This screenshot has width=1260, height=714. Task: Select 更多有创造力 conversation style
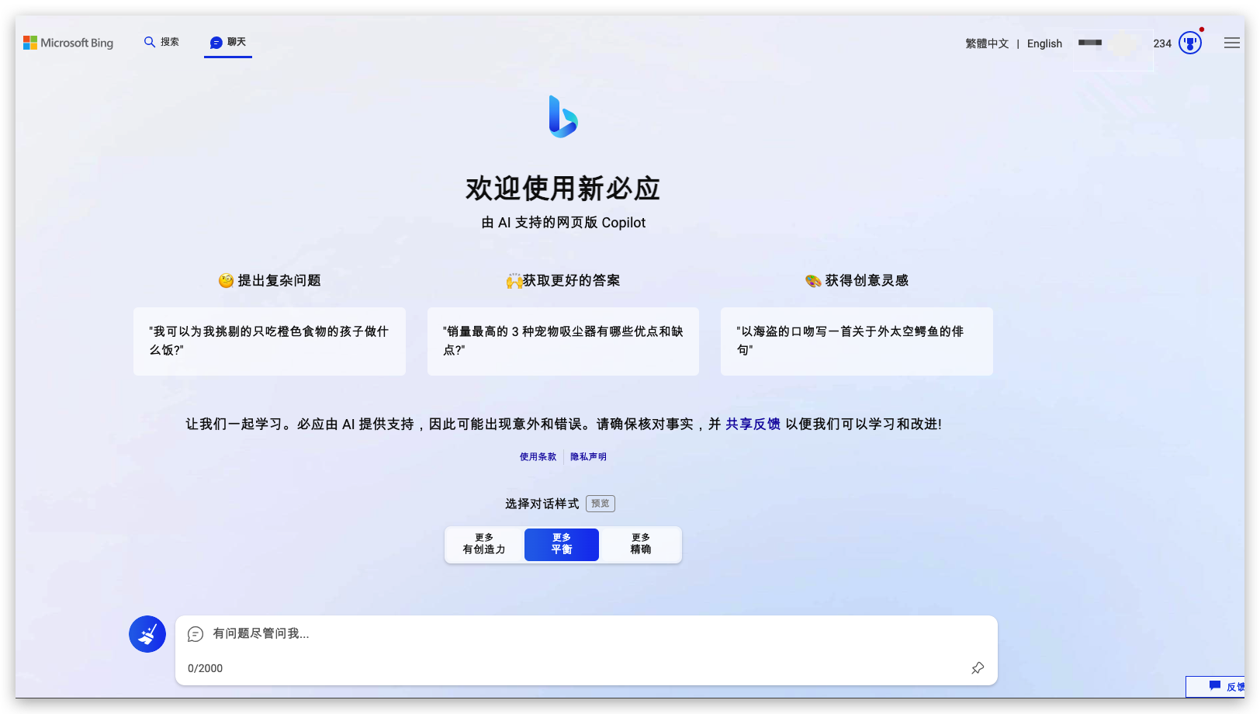pyautogui.click(x=484, y=544)
